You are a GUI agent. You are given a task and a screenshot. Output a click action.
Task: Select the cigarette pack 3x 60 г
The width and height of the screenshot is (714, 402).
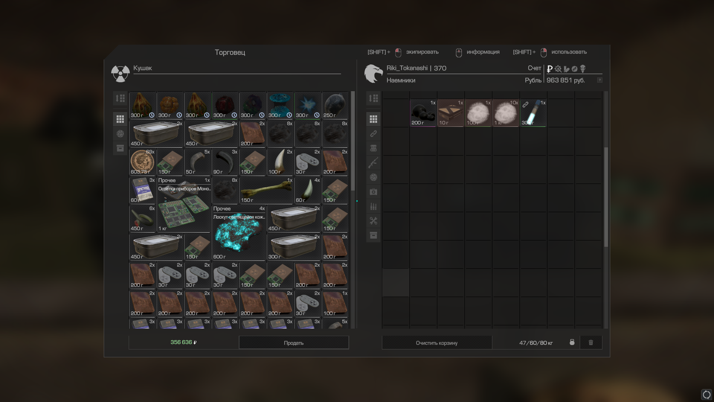click(x=142, y=190)
